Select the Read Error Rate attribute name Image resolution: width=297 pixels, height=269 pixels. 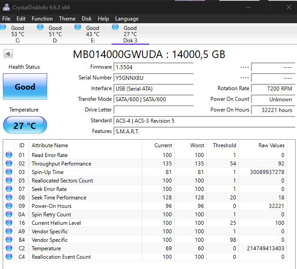[x=50, y=155]
